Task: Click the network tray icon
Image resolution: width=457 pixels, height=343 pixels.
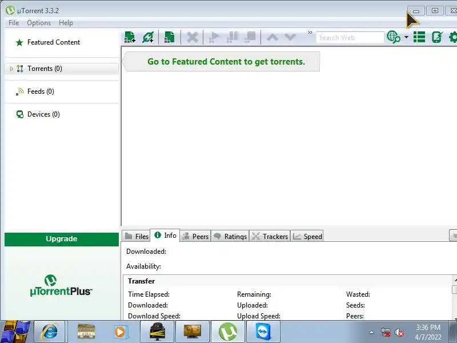Action: click(385, 332)
